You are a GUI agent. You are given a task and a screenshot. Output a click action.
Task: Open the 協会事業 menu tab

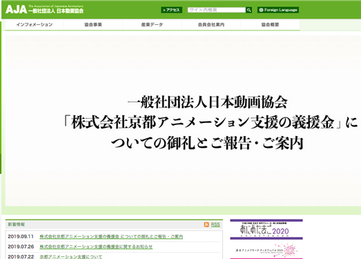click(93, 24)
